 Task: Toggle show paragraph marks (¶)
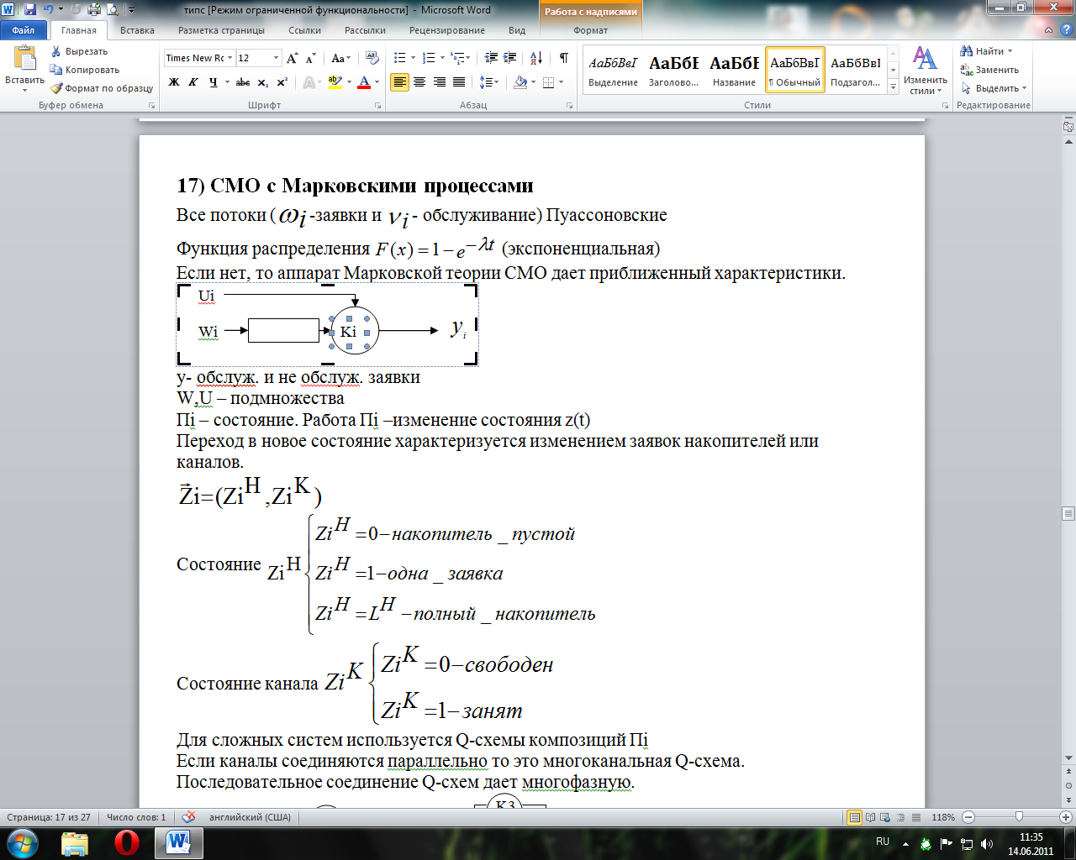(x=563, y=58)
